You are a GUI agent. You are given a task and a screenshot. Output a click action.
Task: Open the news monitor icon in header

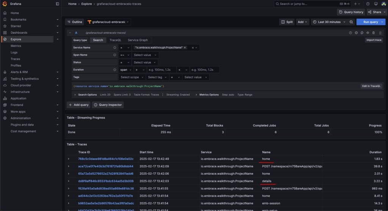click(375, 4)
